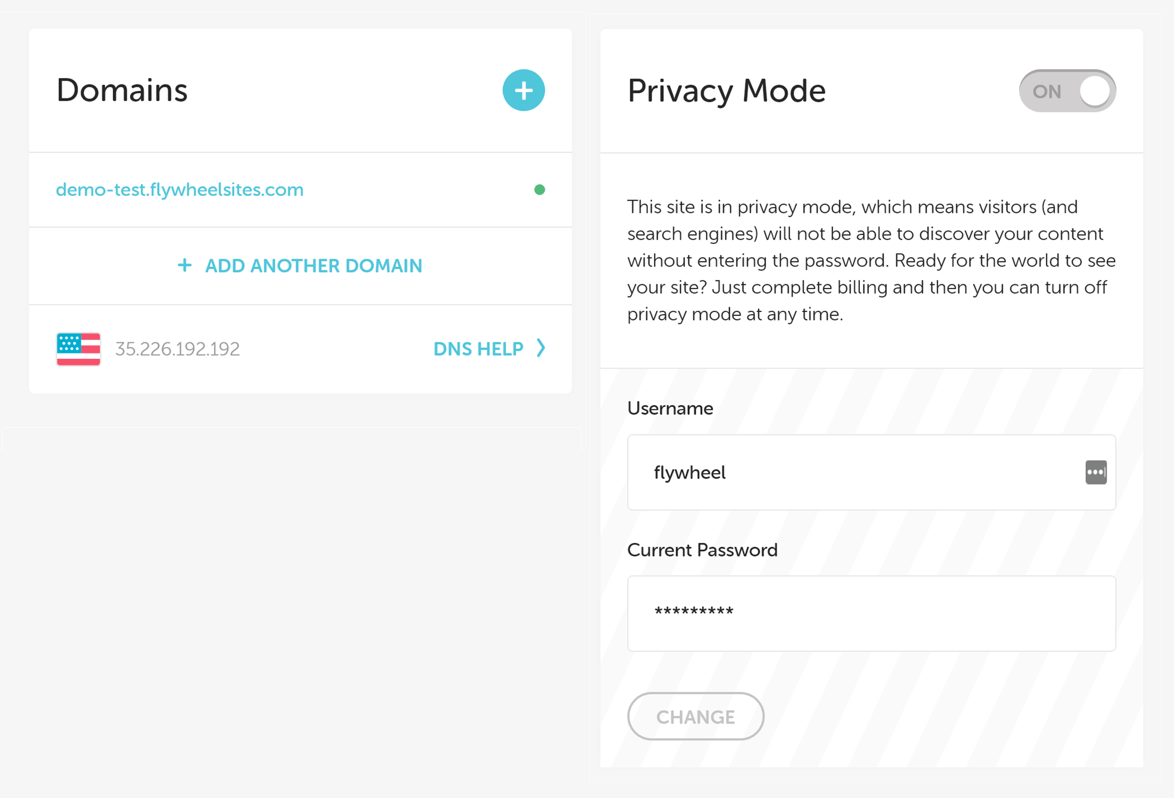Click the US flag icon next to IP
The width and height of the screenshot is (1174, 798).
point(79,347)
